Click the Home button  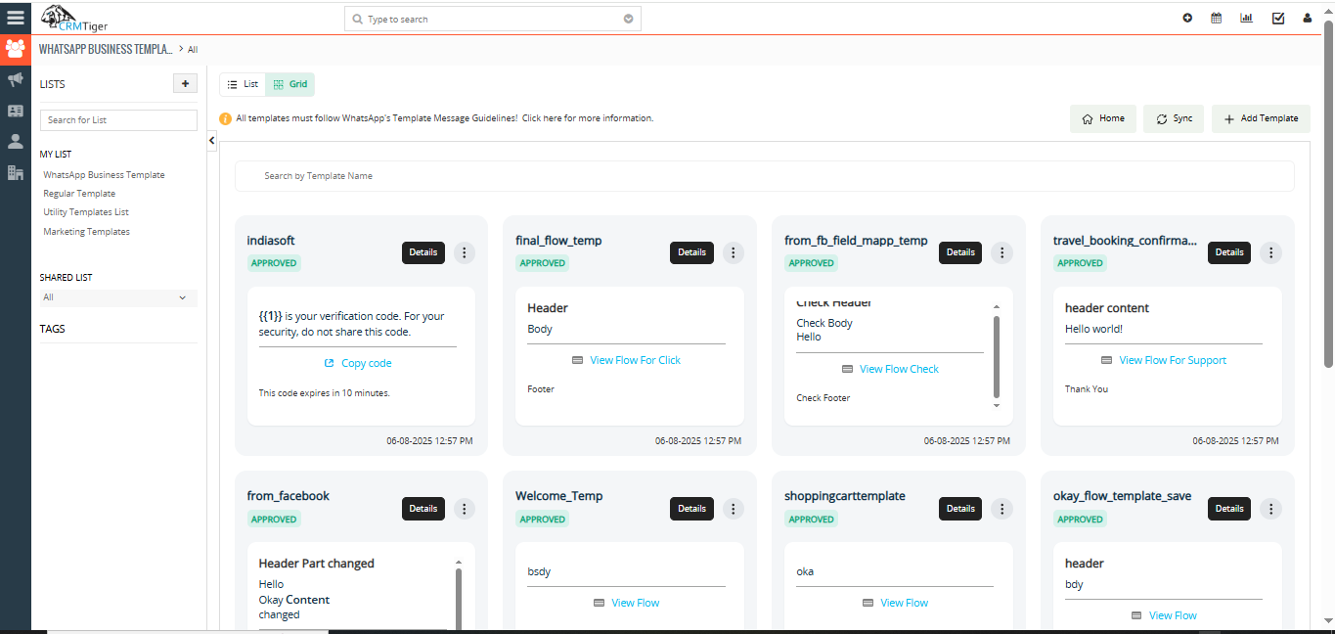click(x=1103, y=118)
